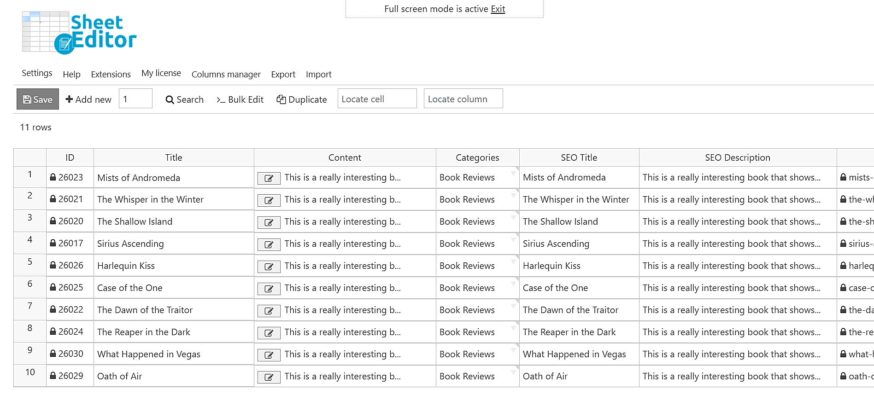
Task: Expand Categories dropdown for The Dawn of the Traitor
Action: click(513, 306)
